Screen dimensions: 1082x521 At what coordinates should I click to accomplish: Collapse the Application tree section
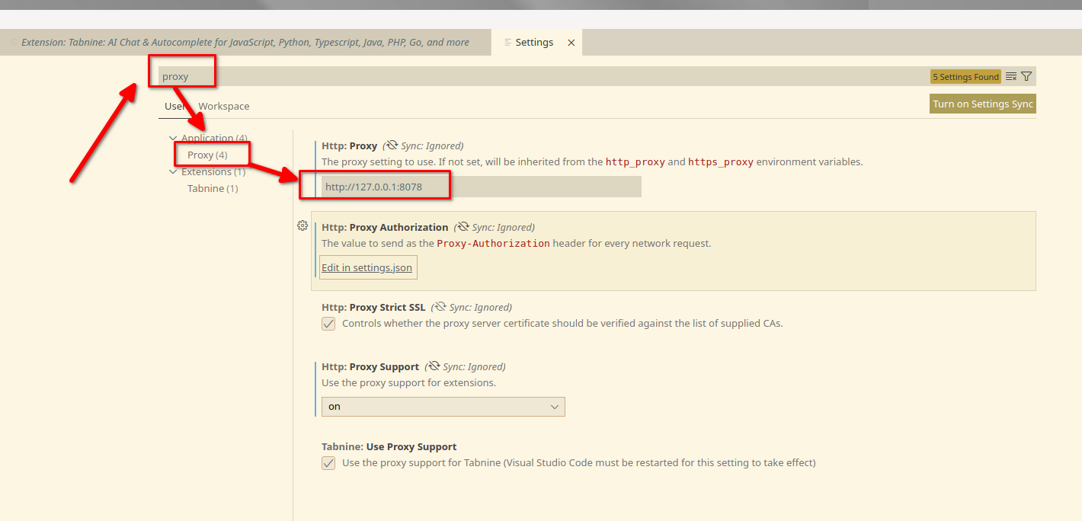click(173, 139)
